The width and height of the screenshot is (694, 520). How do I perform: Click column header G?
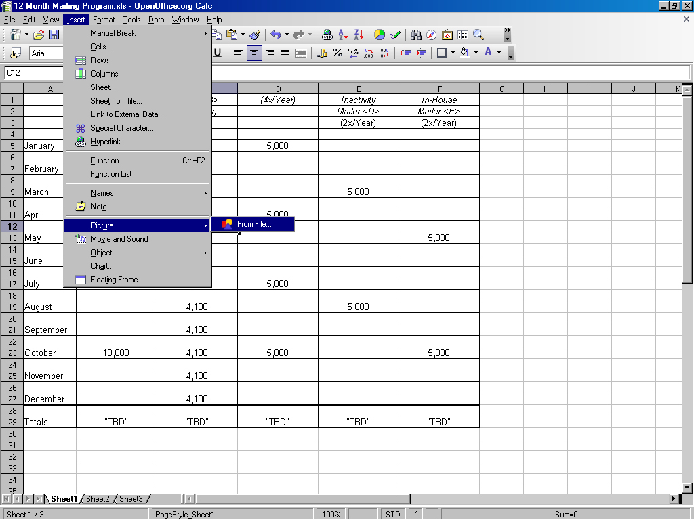point(501,89)
